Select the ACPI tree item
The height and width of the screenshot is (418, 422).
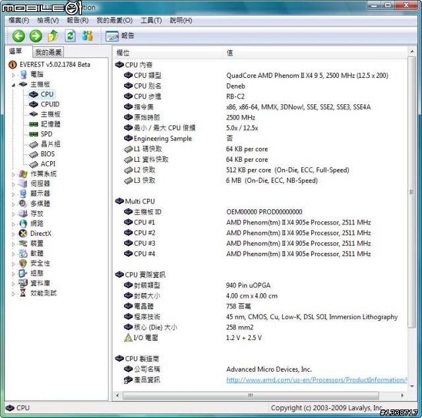pos(48,164)
